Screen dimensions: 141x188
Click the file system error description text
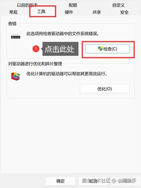pyautogui.click(x=63, y=34)
